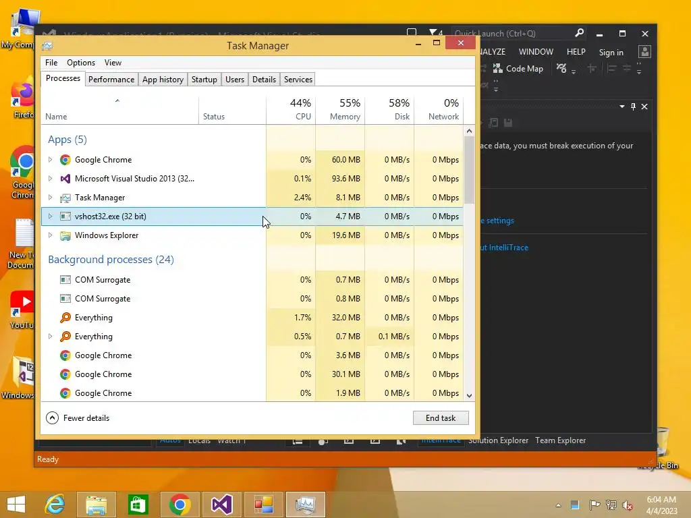691x518 pixels.
Task: Expand Microsoft Visual Studio 2013 process group
Action: [50, 179]
